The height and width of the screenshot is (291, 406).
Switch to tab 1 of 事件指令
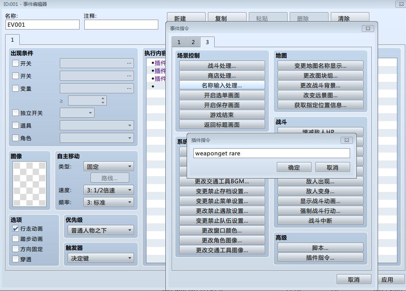[179, 42]
